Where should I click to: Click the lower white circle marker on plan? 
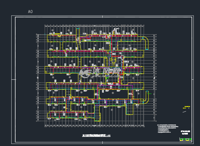click(x=122, y=57)
